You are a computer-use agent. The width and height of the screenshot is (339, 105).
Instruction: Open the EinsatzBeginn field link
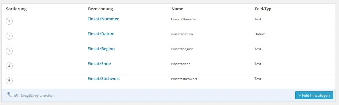[x=101, y=49]
